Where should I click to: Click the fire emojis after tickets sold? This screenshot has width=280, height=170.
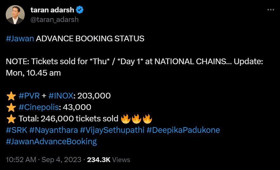(x=137, y=119)
